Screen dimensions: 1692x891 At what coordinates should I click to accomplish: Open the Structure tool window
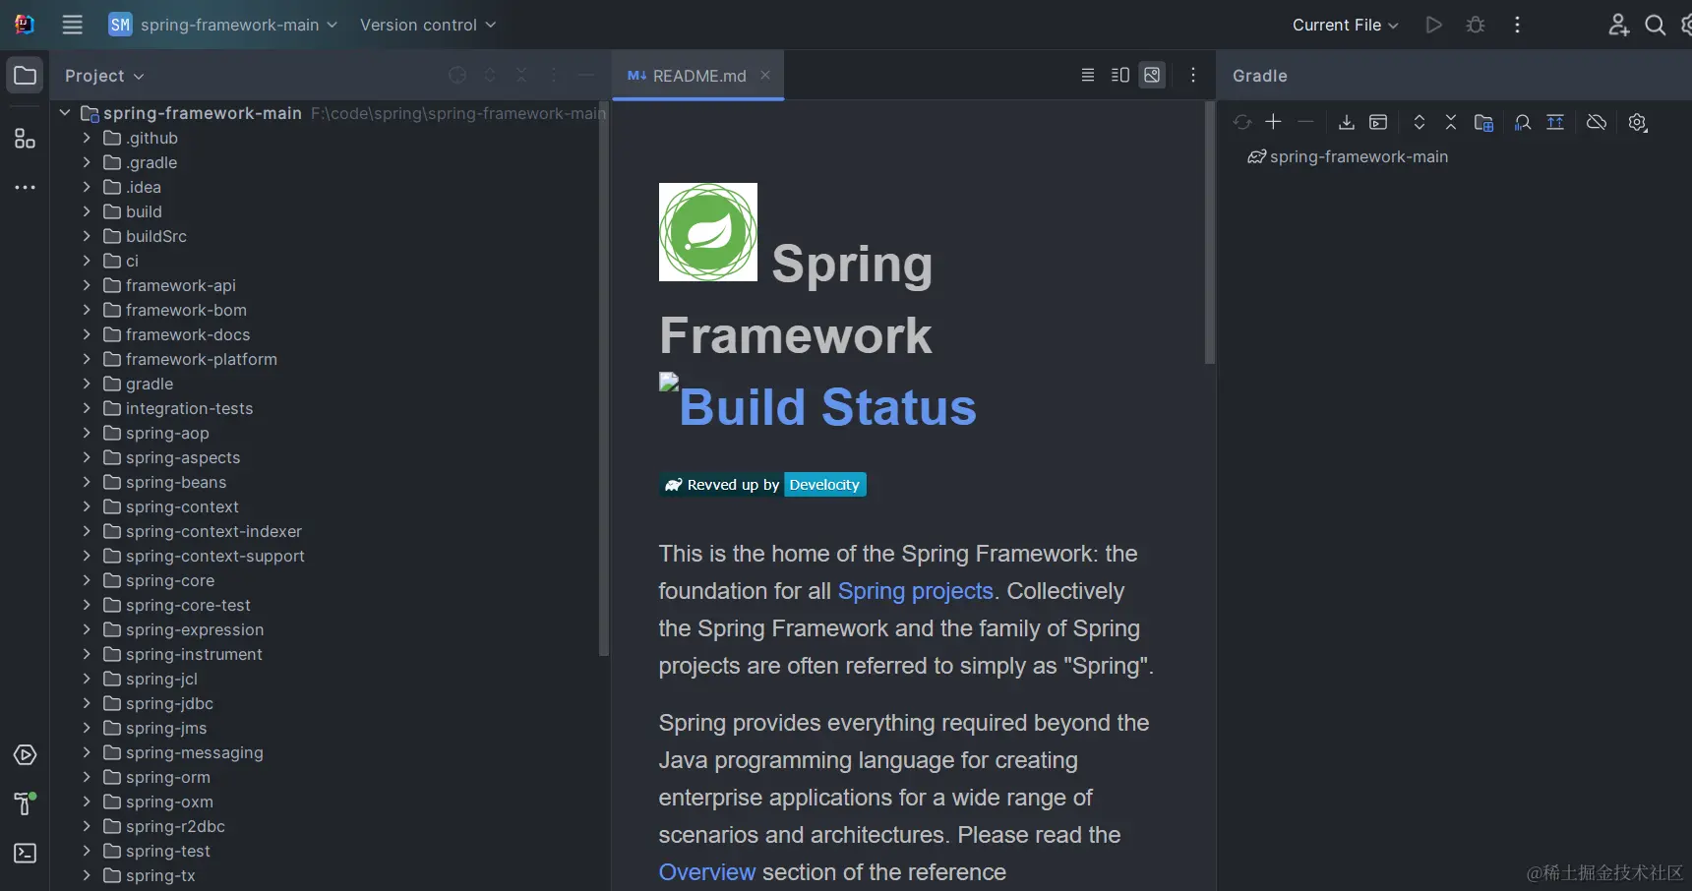click(25, 139)
